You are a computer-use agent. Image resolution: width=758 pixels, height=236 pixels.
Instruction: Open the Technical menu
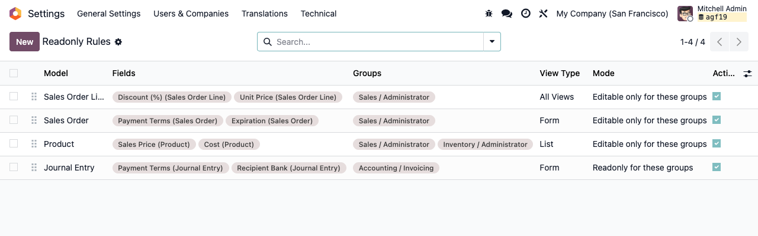(x=319, y=14)
